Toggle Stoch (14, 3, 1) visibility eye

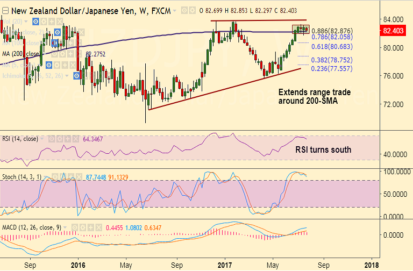click(x=55, y=177)
